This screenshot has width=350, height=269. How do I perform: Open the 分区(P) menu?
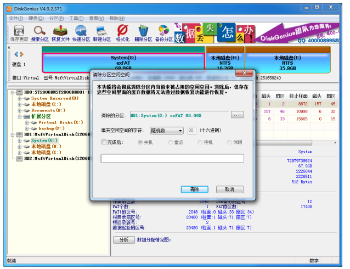pos(57,18)
